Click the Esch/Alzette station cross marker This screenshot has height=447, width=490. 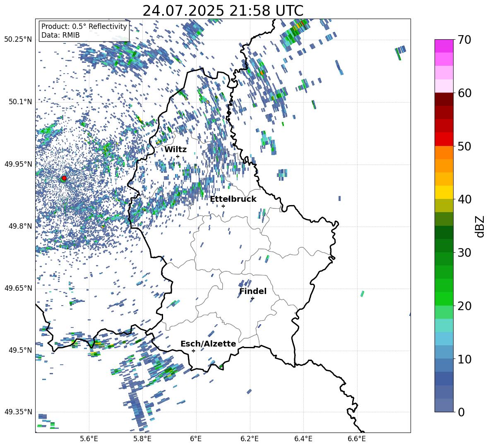tap(193, 351)
